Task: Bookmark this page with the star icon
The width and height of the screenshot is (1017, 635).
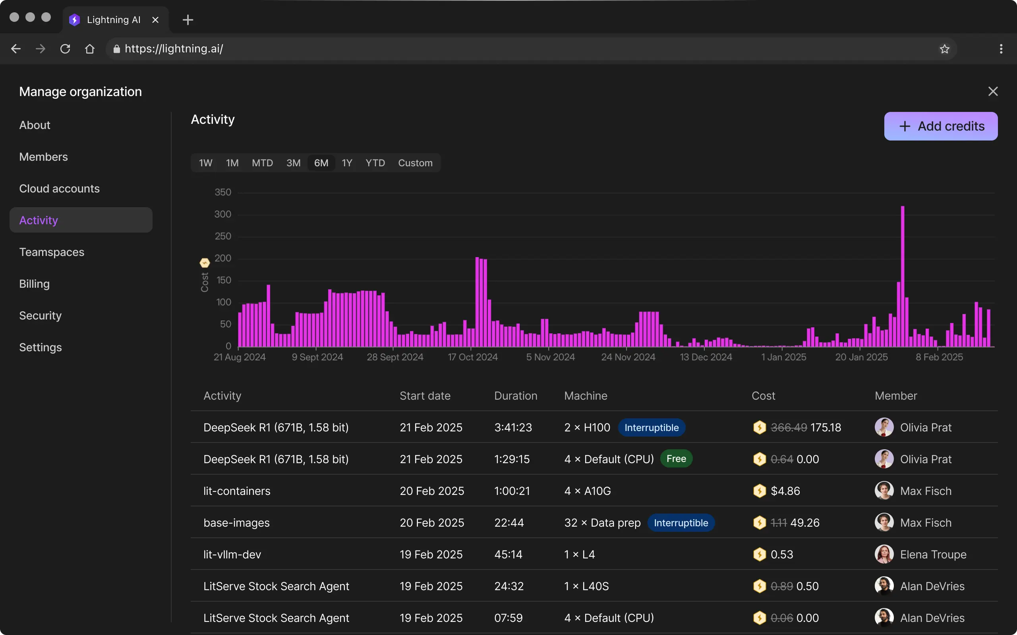Action: pyautogui.click(x=944, y=49)
